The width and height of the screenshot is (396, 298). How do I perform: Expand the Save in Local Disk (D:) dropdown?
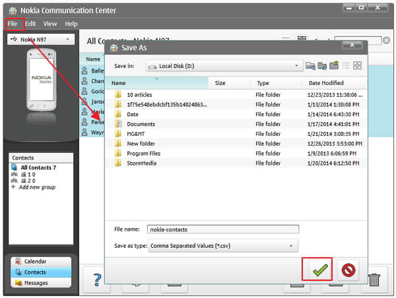coord(224,66)
